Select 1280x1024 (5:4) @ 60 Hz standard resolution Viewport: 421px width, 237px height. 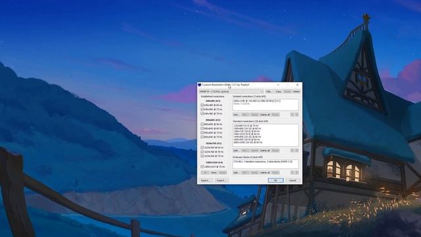(247, 134)
